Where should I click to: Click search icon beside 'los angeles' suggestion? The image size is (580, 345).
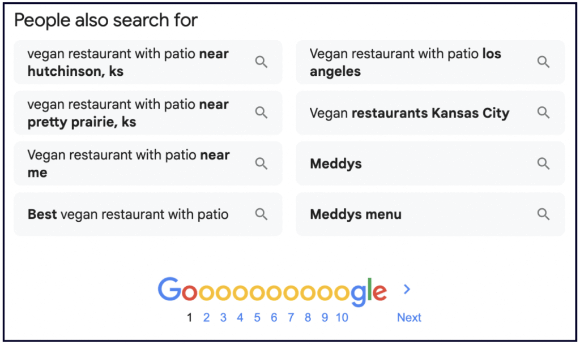pos(543,62)
